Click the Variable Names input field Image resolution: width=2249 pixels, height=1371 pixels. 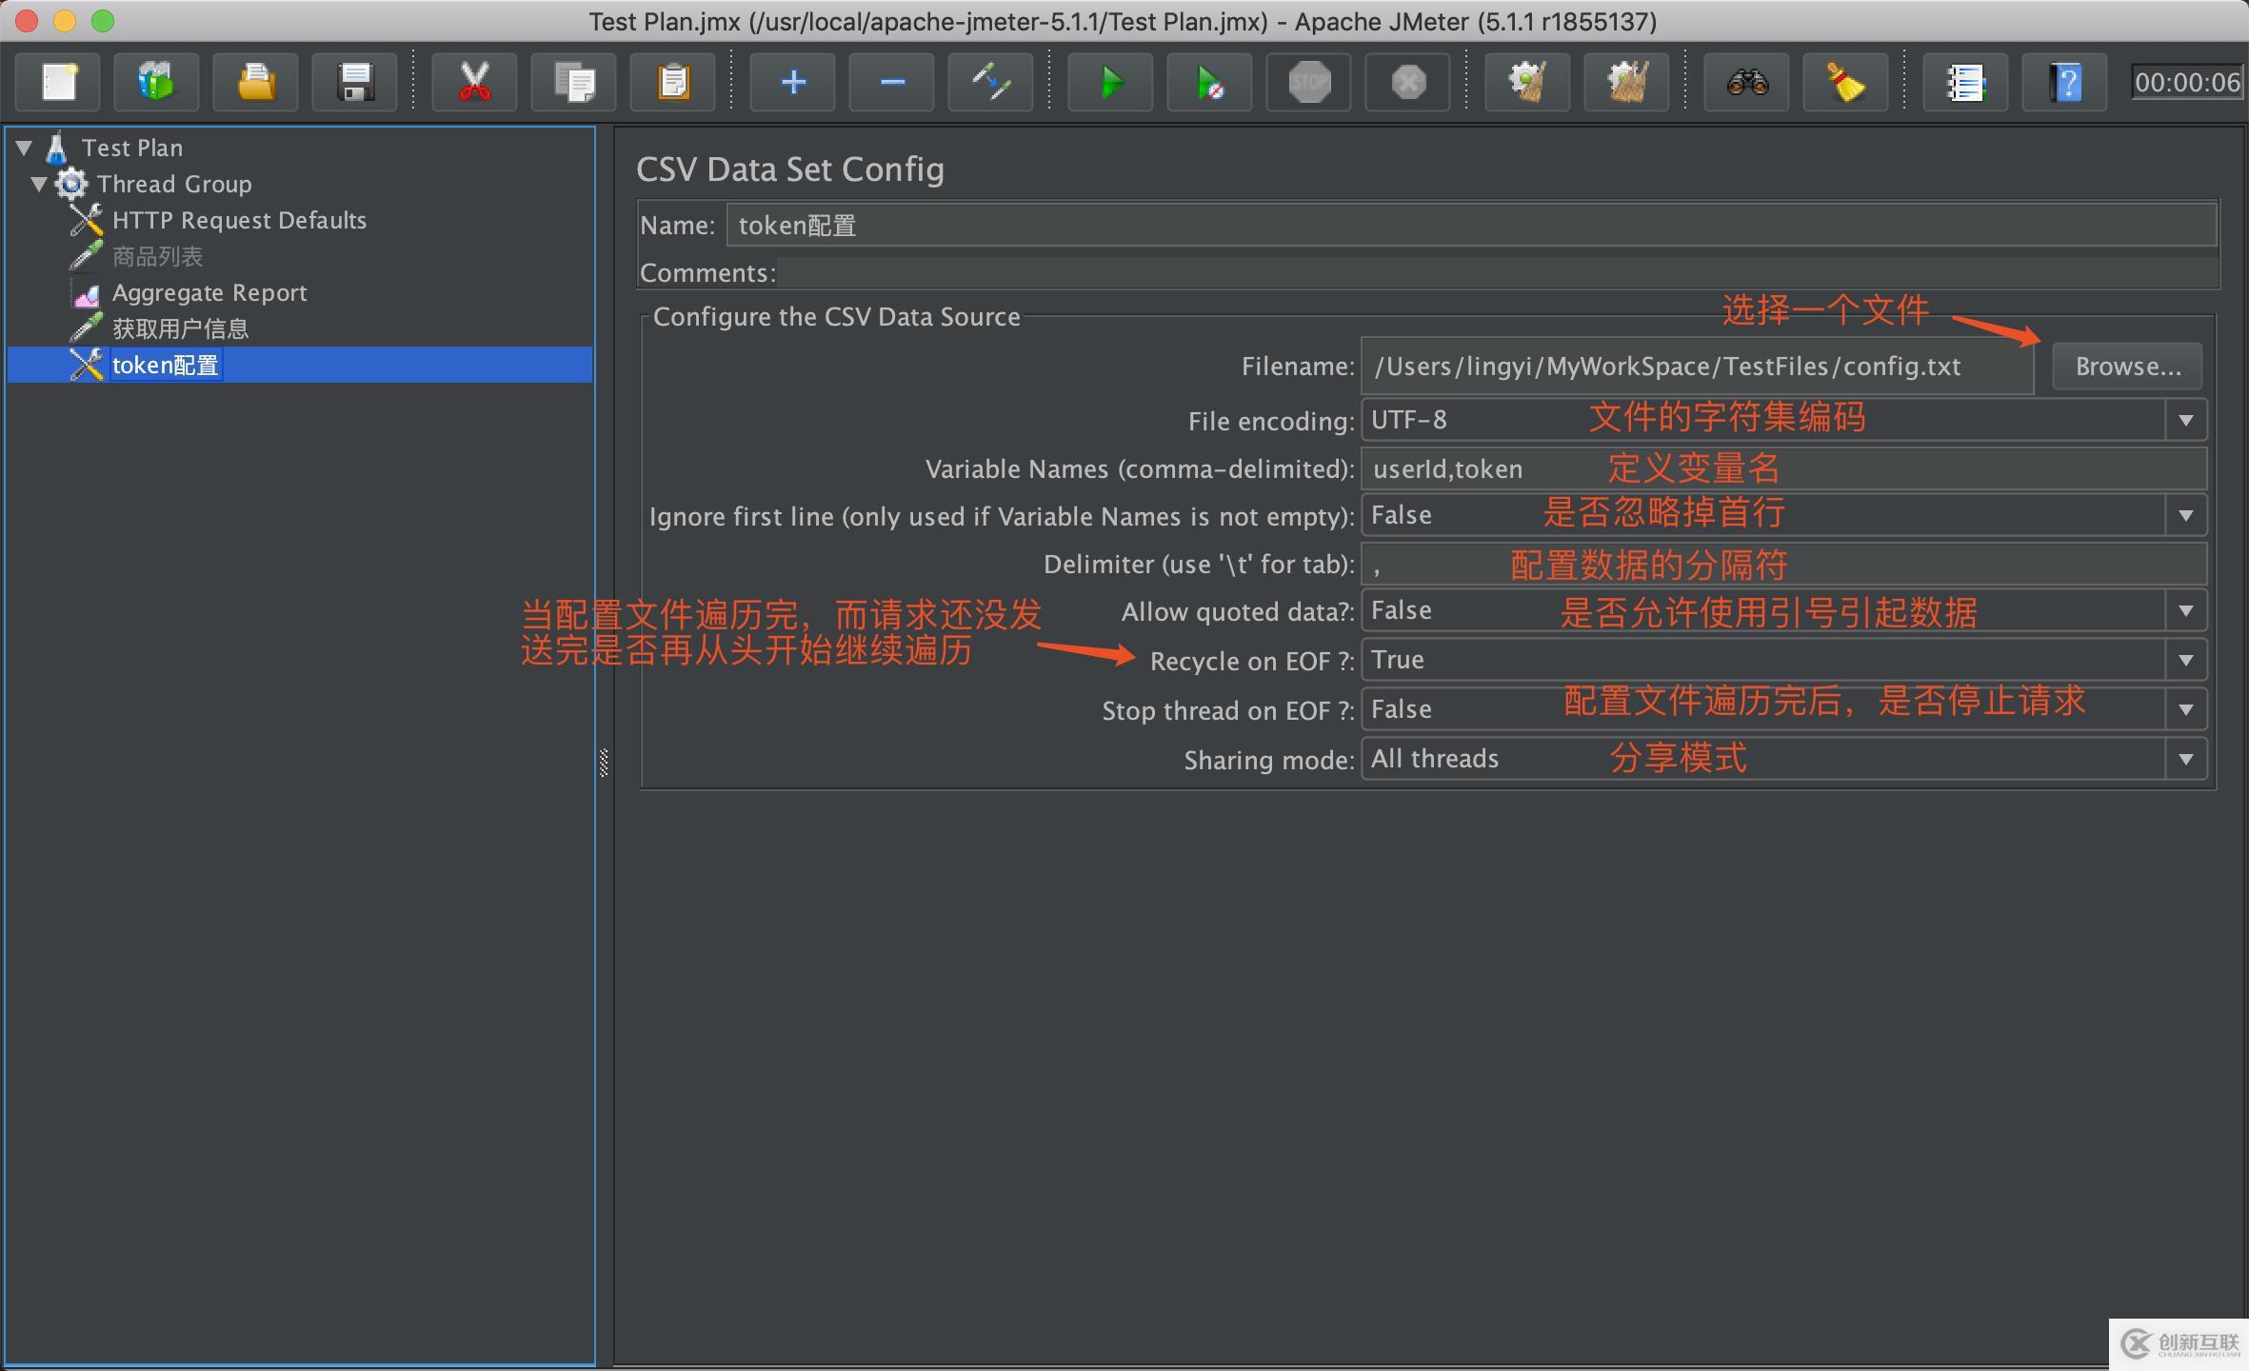coord(1782,469)
